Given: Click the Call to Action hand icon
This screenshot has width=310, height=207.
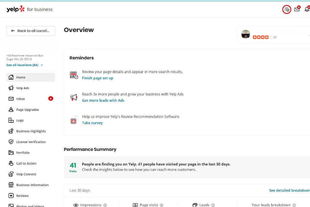Looking at the screenshot, I should pos(11,163).
